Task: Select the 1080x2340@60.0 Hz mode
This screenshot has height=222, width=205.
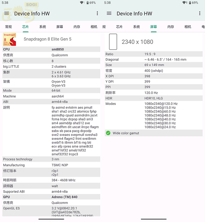Action: pyautogui.click(x=160, y=111)
